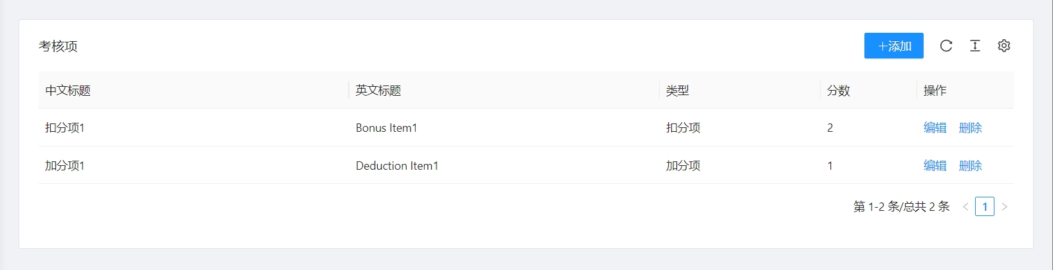
Task: Click the 英文标题 column header
Action: point(378,91)
